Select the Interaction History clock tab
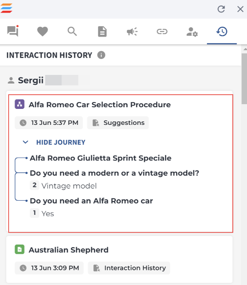 click(222, 31)
